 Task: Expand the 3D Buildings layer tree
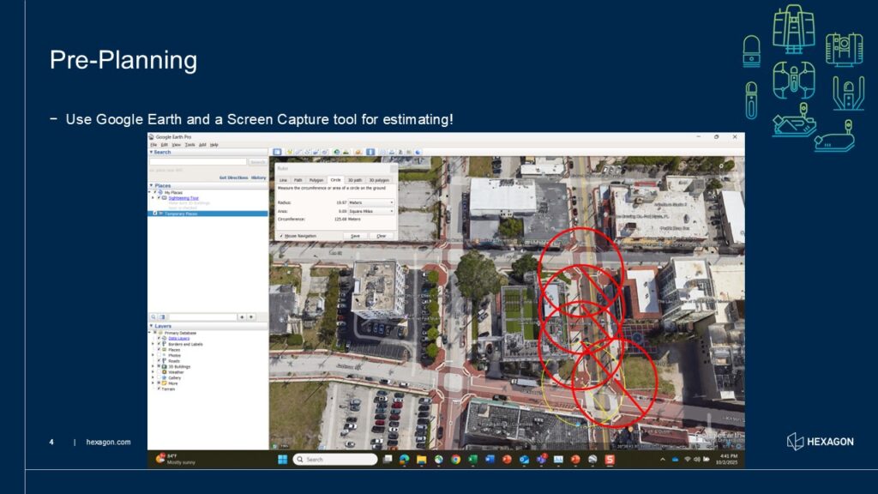(153, 366)
